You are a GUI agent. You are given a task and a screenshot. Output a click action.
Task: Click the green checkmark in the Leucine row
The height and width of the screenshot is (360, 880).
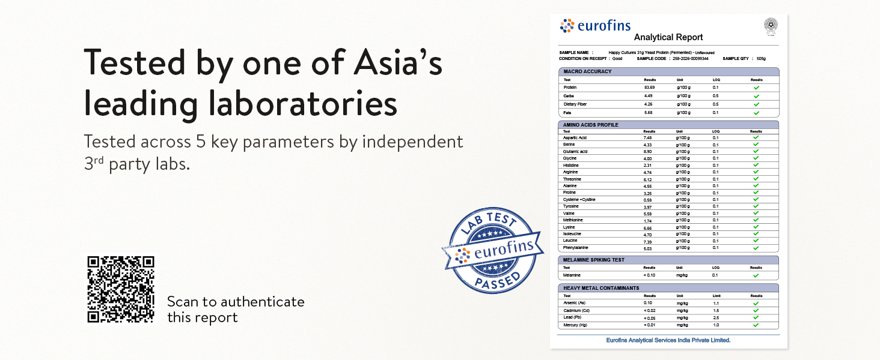point(756,241)
